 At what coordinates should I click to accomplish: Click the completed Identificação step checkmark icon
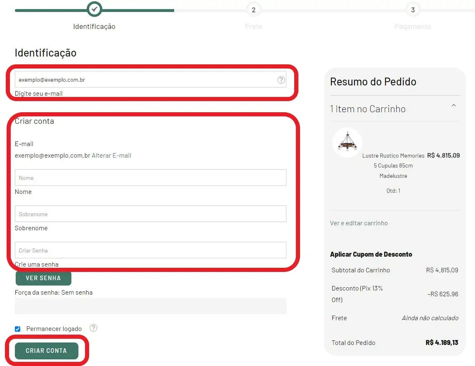[95, 9]
